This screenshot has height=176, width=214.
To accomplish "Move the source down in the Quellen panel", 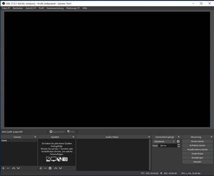I will coord(60,168).
